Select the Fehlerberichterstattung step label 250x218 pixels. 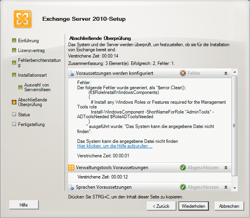(x=40, y=63)
